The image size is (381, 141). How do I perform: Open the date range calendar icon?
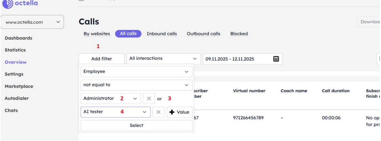276,59
